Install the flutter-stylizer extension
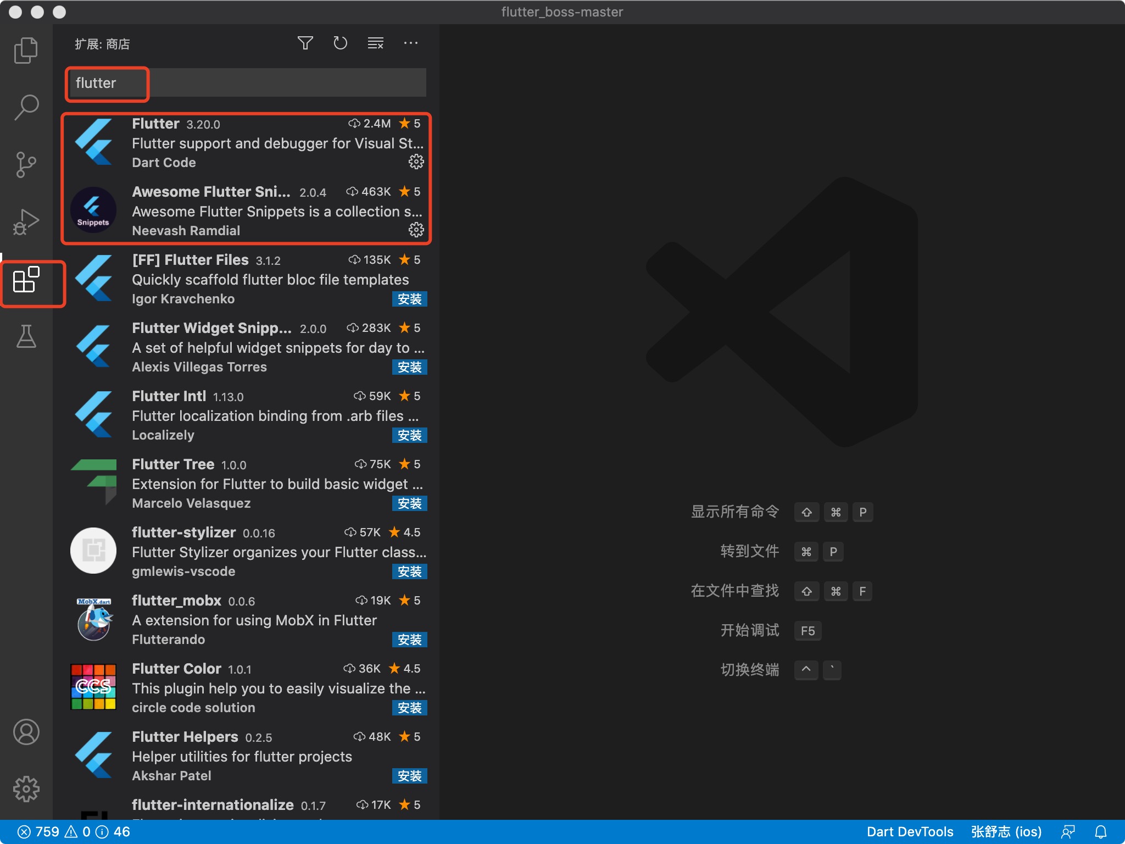 click(409, 571)
